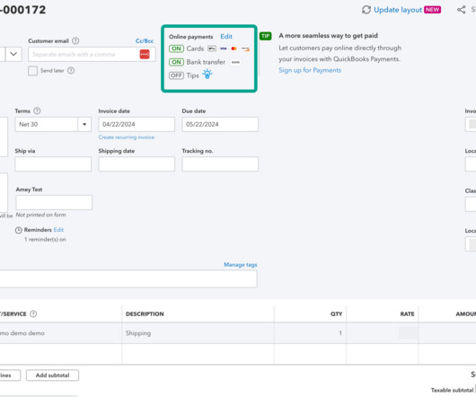Click Sign up for Payments link

[x=310, y=70]
